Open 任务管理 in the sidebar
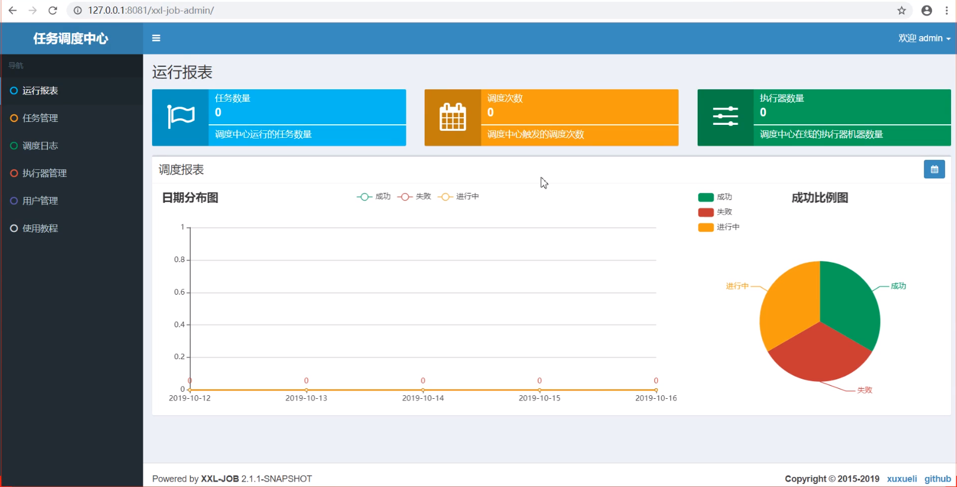This screenshot has width=957, height=487. [x=72, y=118]
